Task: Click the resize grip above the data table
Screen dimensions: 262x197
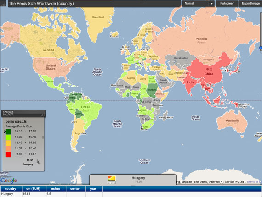Action: coord(133,186)
